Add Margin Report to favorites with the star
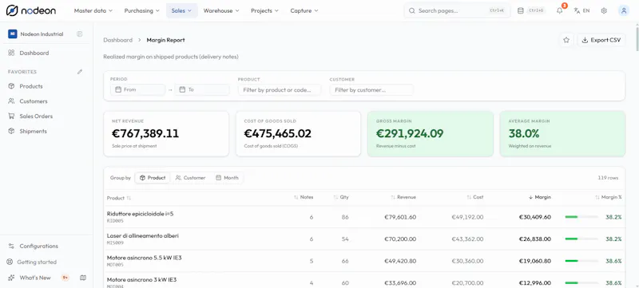The width and height of the screenshot is (639, 288). point(566,40)
